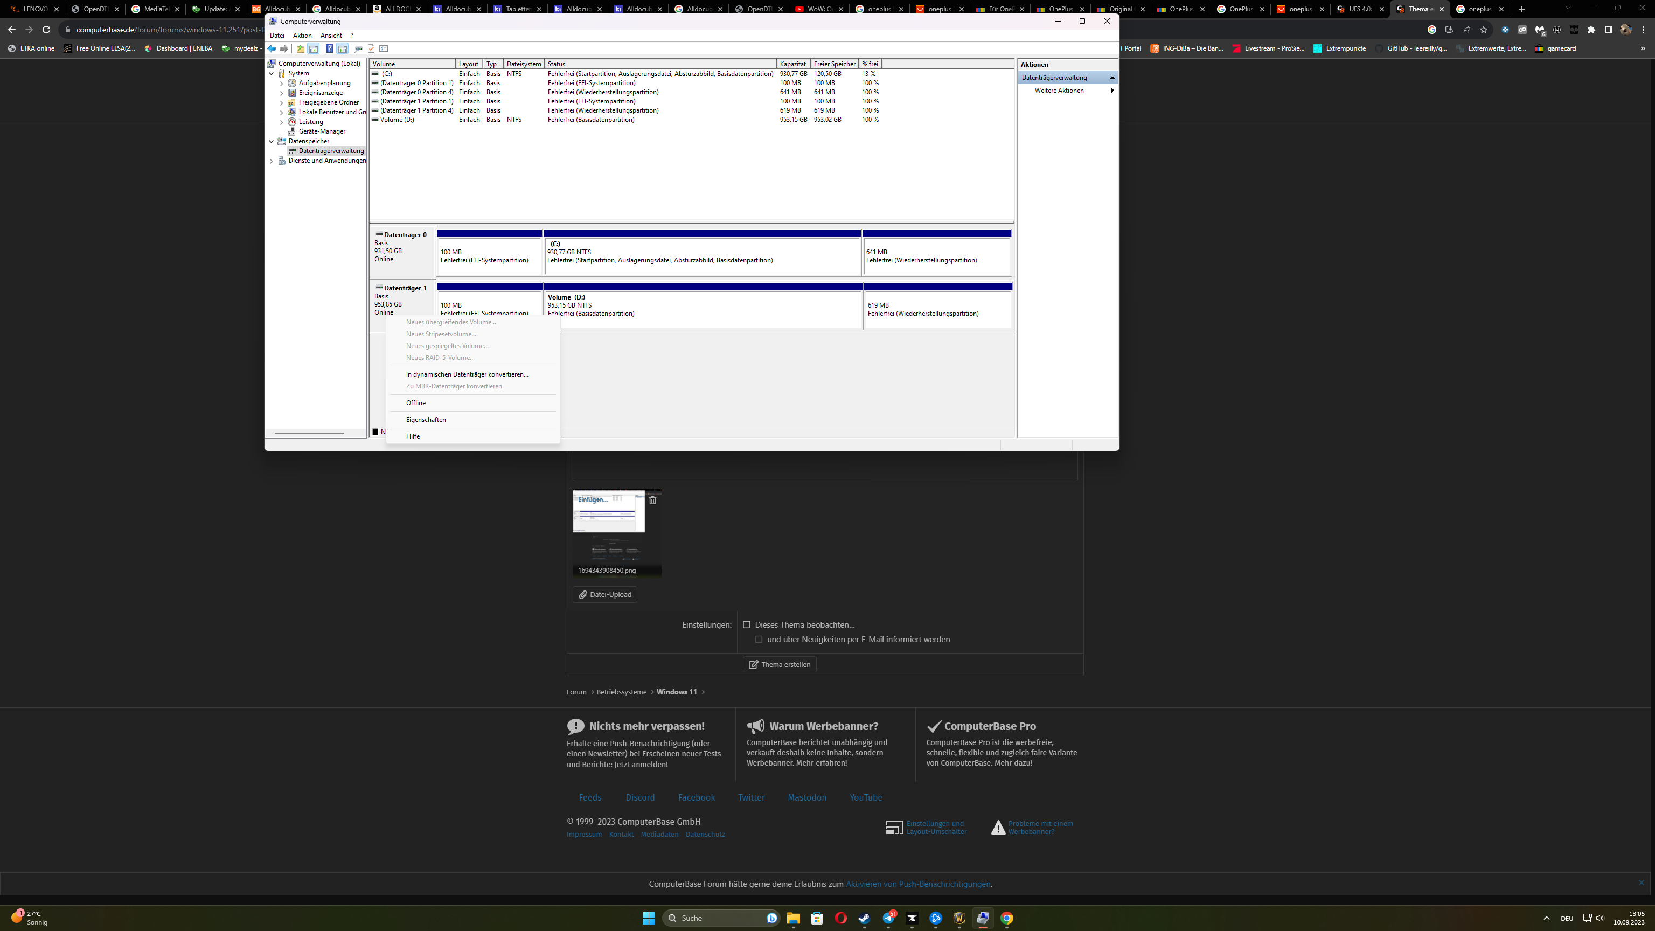Expand the Ereignisanzeige tree node
The width and height of the screenshot is (1655, 931).
(281, 93)
